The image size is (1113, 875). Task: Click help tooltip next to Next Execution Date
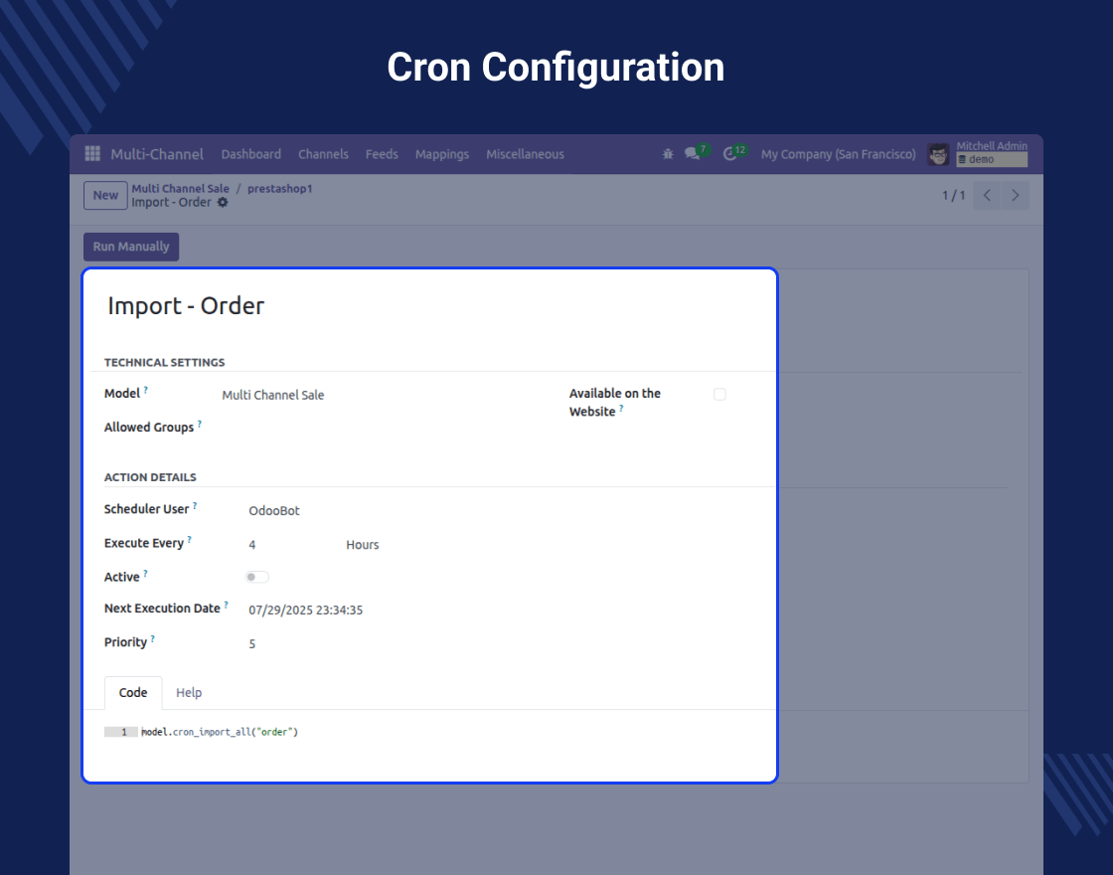226,606
